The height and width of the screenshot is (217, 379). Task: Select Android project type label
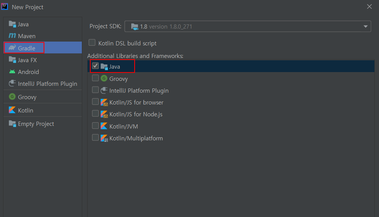[28, 72]
